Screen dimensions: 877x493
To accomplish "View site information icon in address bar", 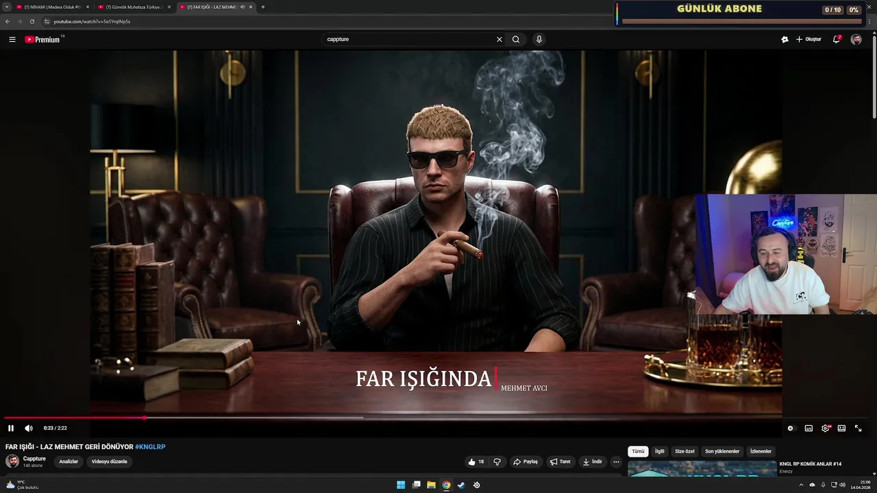I will pos(47,21).
